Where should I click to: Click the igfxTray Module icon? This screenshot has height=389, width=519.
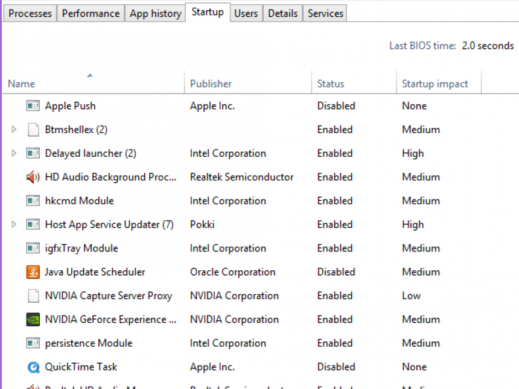click(33, 248)
